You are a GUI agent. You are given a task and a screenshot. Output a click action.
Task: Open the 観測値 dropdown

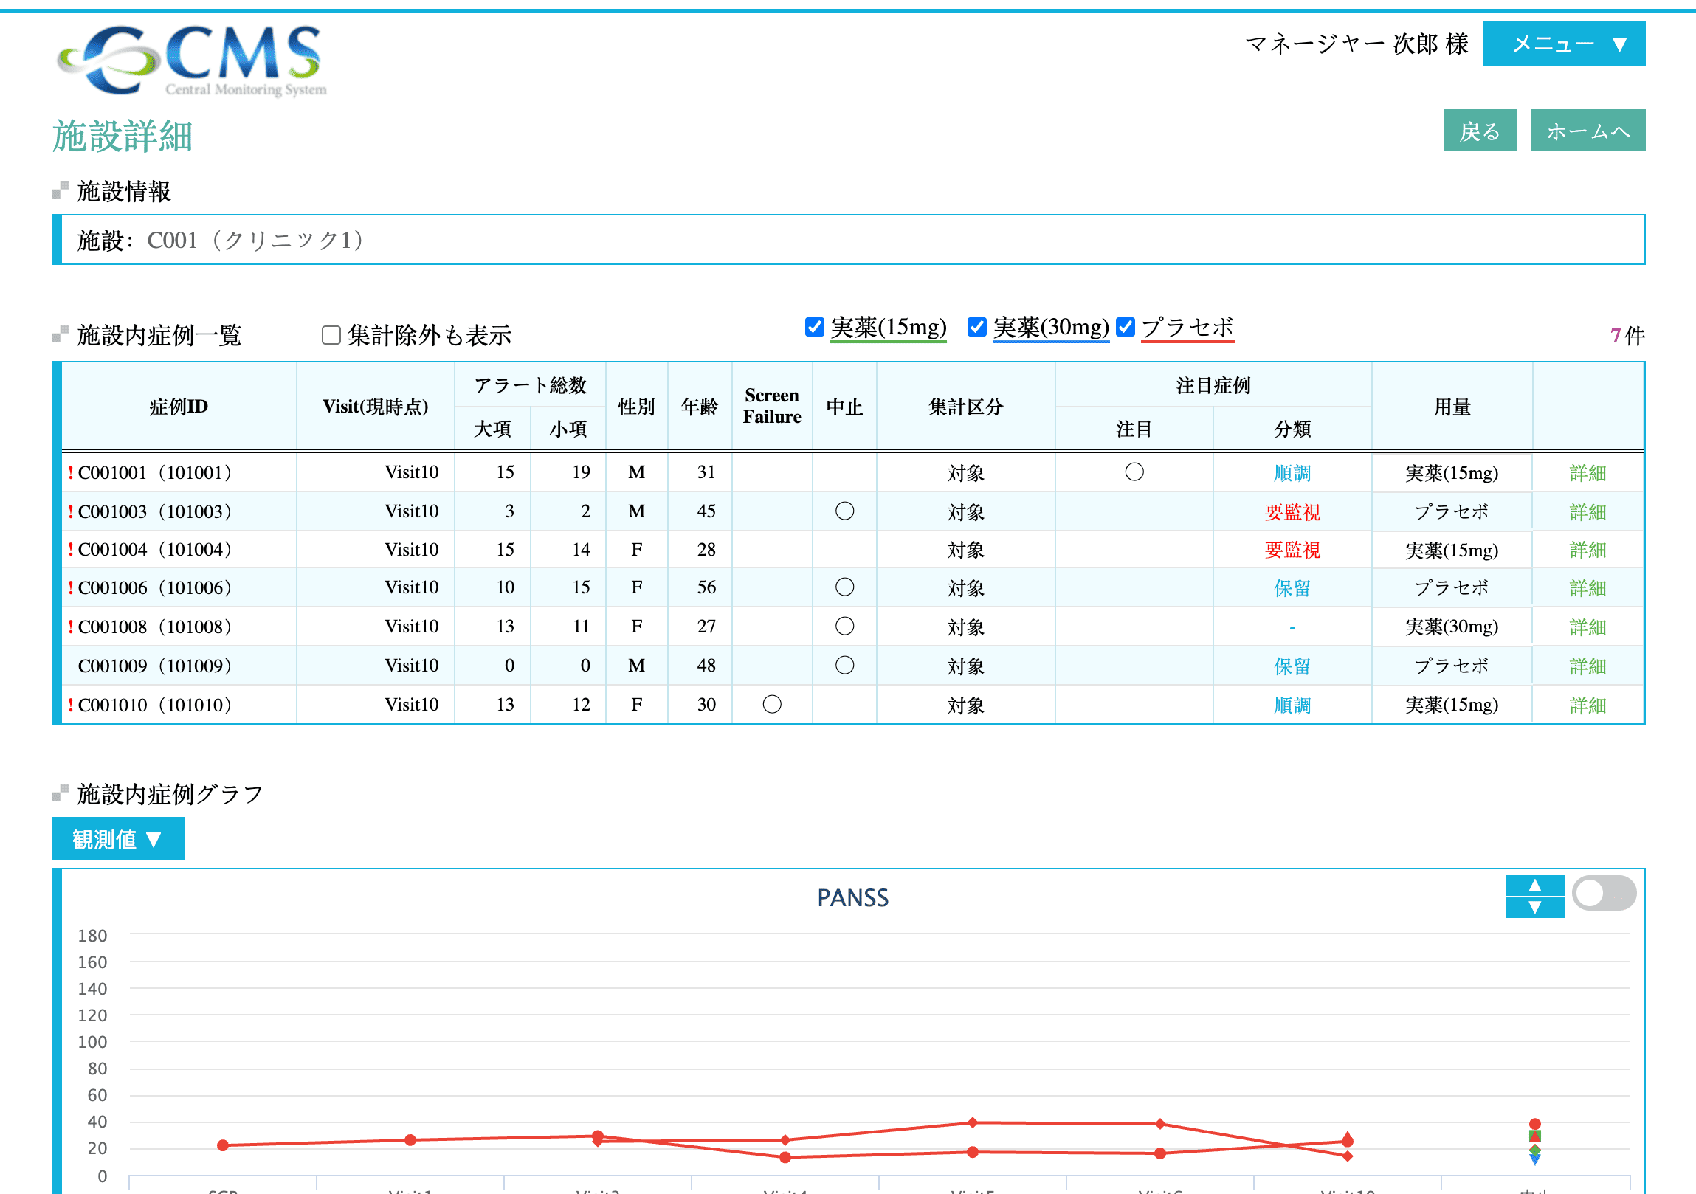point(117,839)
